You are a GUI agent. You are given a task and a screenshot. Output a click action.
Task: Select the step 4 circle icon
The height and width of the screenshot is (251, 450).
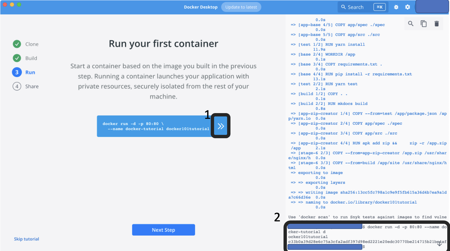coord(17,86)
